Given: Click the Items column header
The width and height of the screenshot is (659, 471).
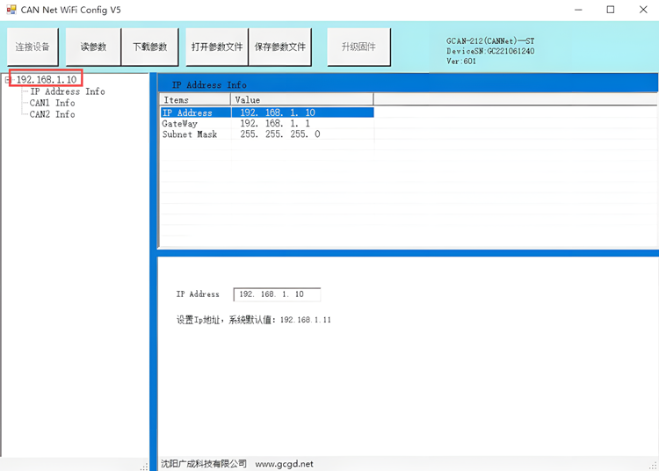Looking at the screenshot, I should pyautogui.click(x=194, y=100).
